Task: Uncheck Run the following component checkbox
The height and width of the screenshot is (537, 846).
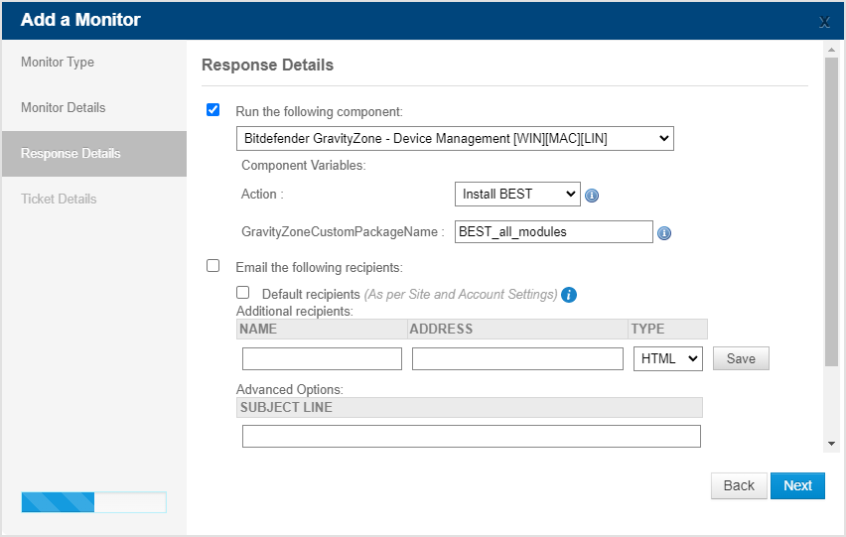Action: [x=213, y=110]
